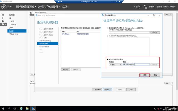178x111 pixels.
Task: Open 工作文件夹 in the storage sidebar
Action: (14, 34)
